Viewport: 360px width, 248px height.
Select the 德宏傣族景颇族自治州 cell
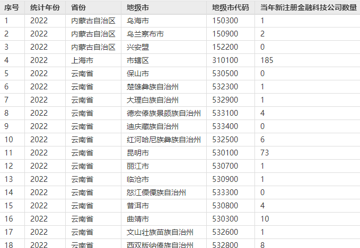click(164, 113)
